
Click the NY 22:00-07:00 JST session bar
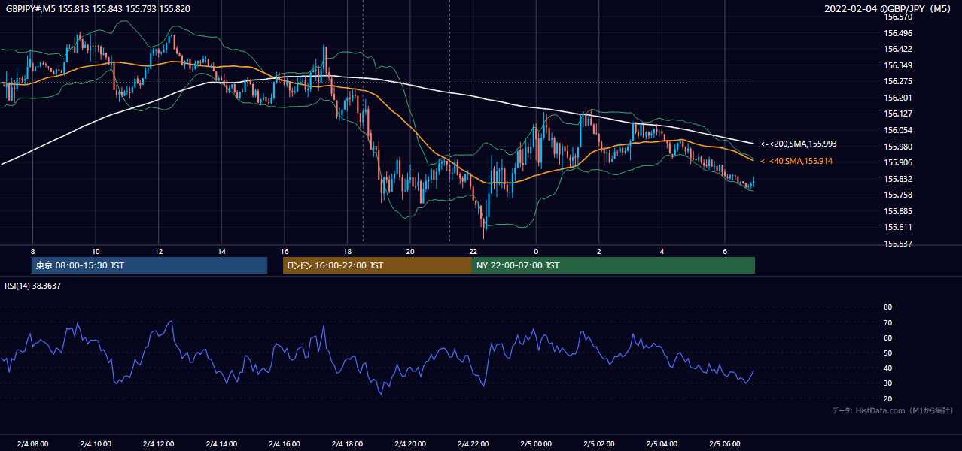[x=613, y=265]
